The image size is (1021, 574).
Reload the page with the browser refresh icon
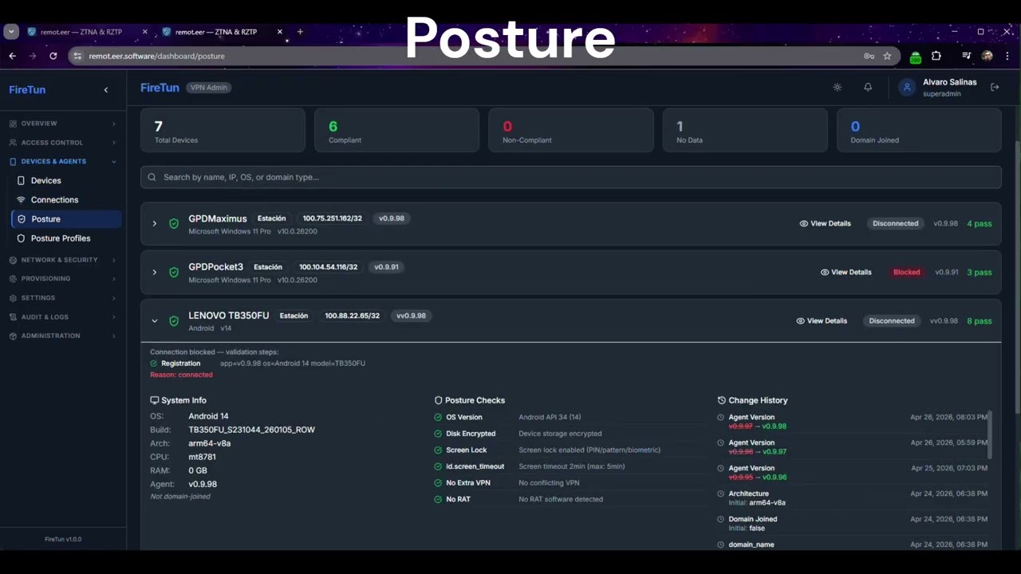pos(53,56)
